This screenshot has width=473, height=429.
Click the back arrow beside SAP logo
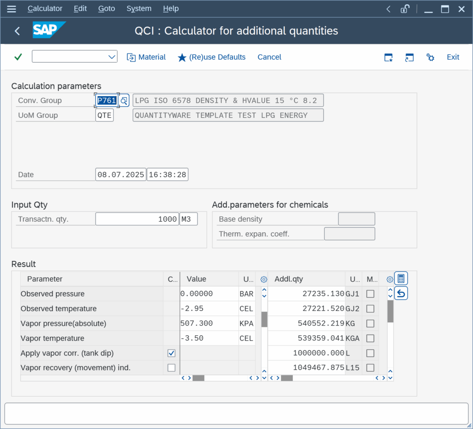tap(17, 31)
